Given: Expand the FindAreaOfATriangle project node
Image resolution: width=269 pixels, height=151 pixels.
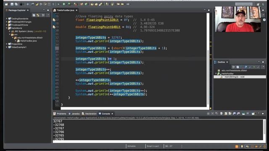Looking at the screenshot, I should 7,22.
